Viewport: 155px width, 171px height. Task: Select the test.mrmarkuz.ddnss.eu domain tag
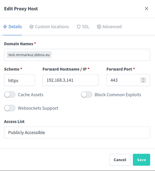(29, 55)
